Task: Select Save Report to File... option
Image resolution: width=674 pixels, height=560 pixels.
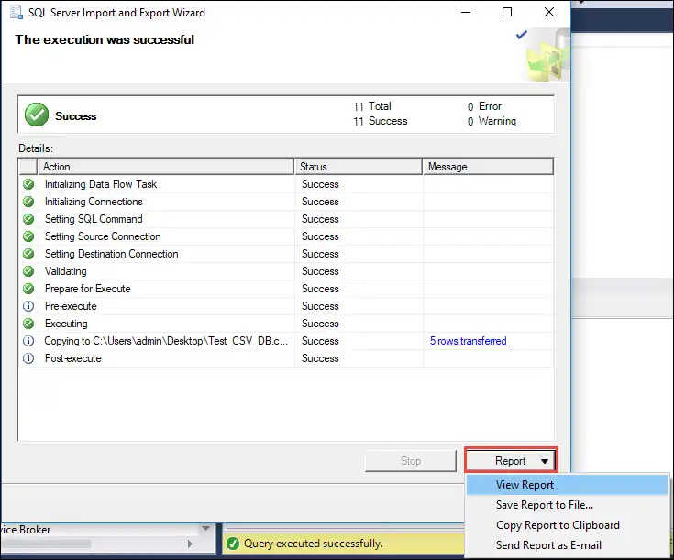Action: (x=567, y=505)
